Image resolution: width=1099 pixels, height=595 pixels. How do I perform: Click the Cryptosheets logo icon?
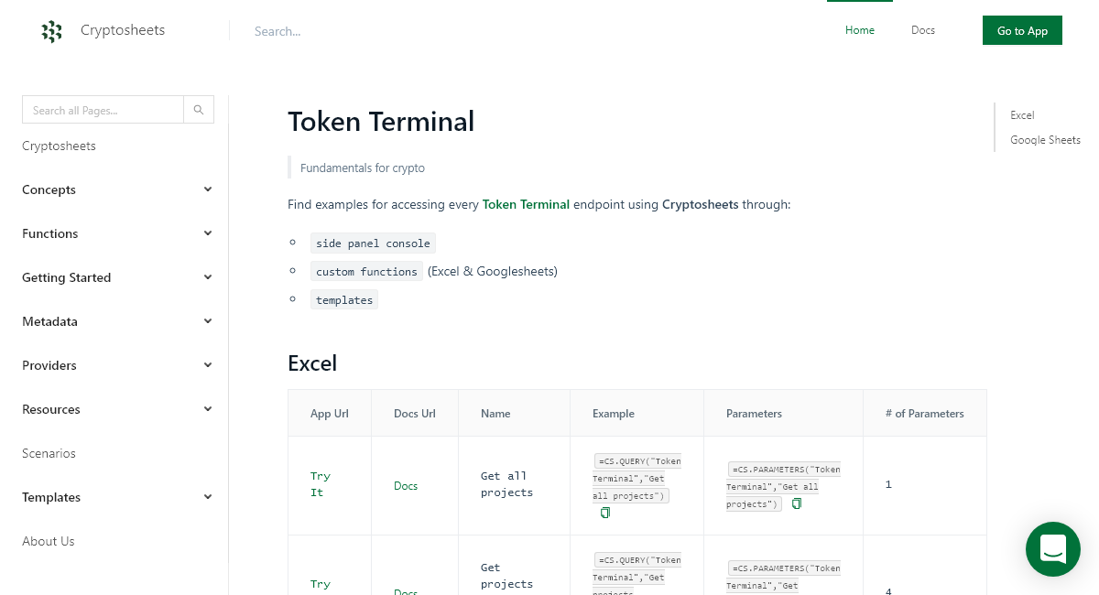(x=51, y=30)
